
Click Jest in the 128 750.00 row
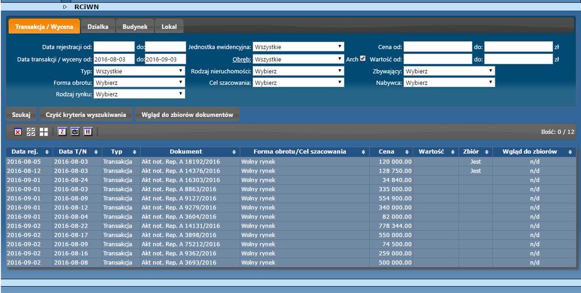pyautogui.click(x=475, y=171)
